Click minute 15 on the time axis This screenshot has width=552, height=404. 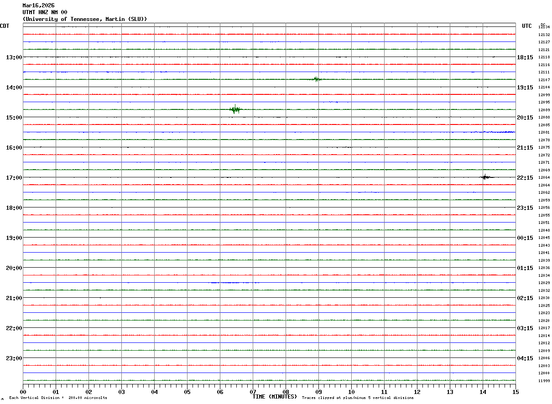coord(516,392)
